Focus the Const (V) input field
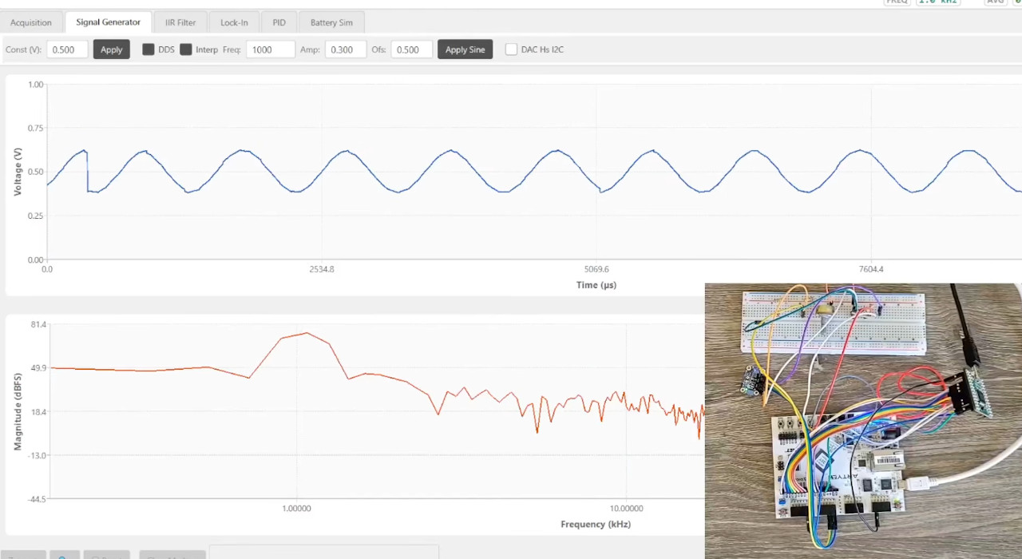1022x559 pixels. [x=66, y=50]
